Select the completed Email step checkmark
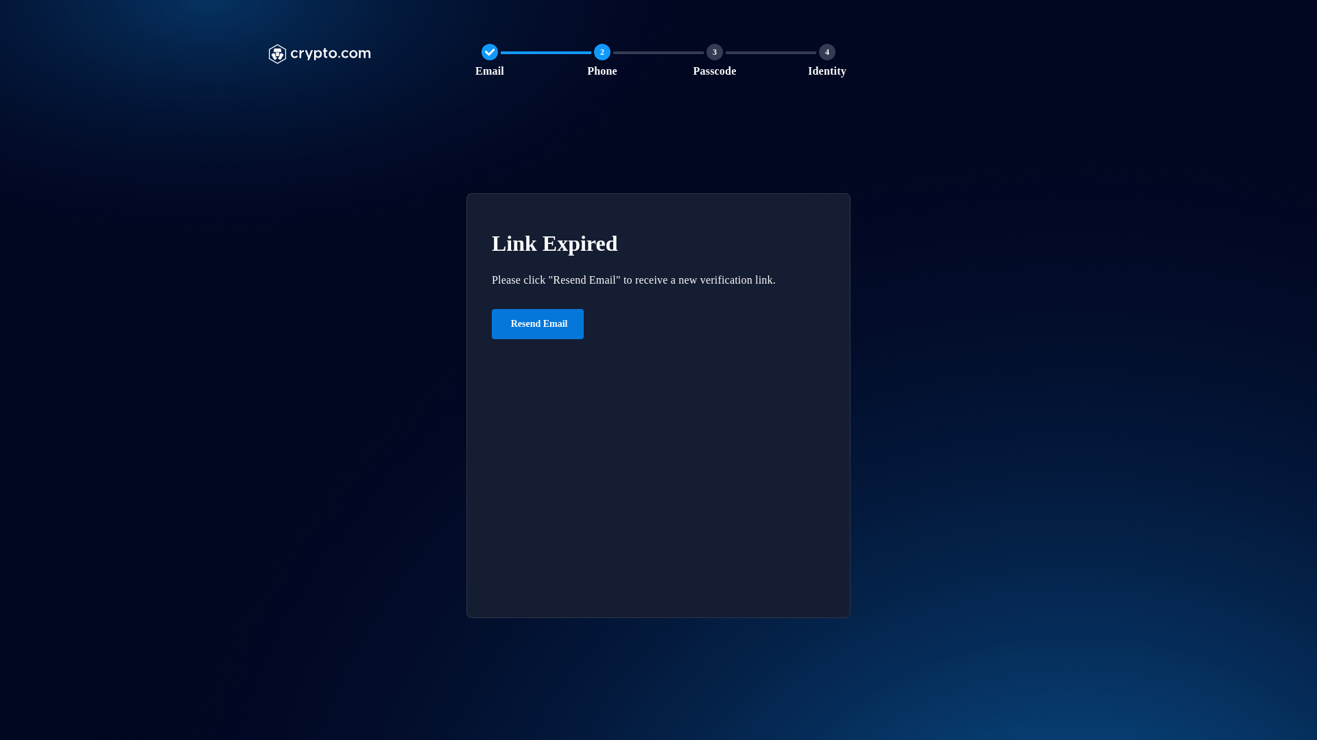Image resolution: width=1317 pixels, height=740 pixels. (x=490, y=52)
